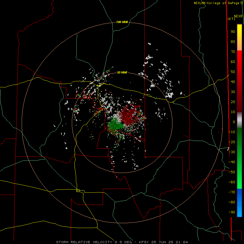Screen dimensions: 244x244
Task: Click the -60 value on velocity scale
Action: click(232, 182)
